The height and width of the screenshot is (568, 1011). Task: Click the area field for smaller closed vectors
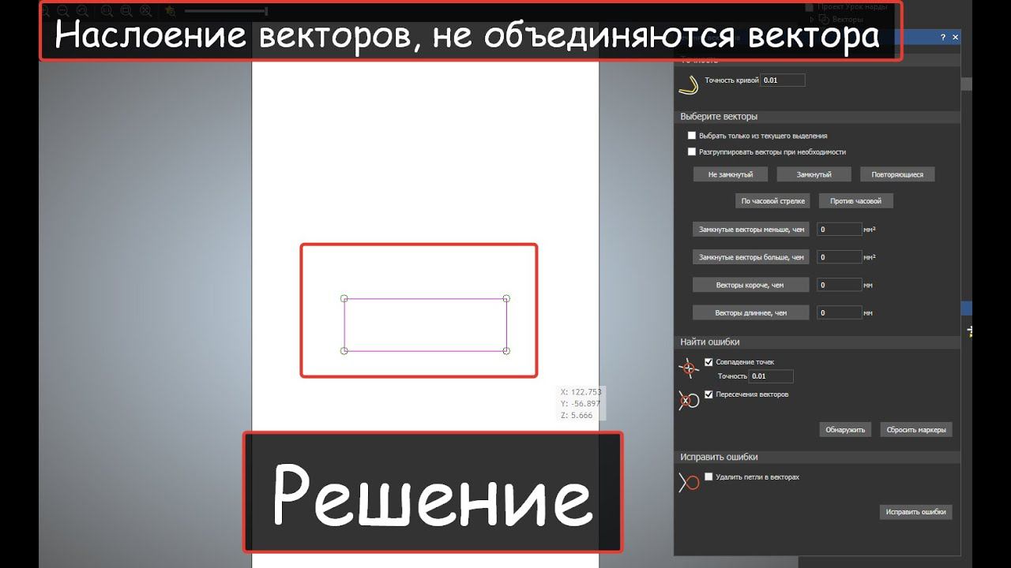click(839, 230)
